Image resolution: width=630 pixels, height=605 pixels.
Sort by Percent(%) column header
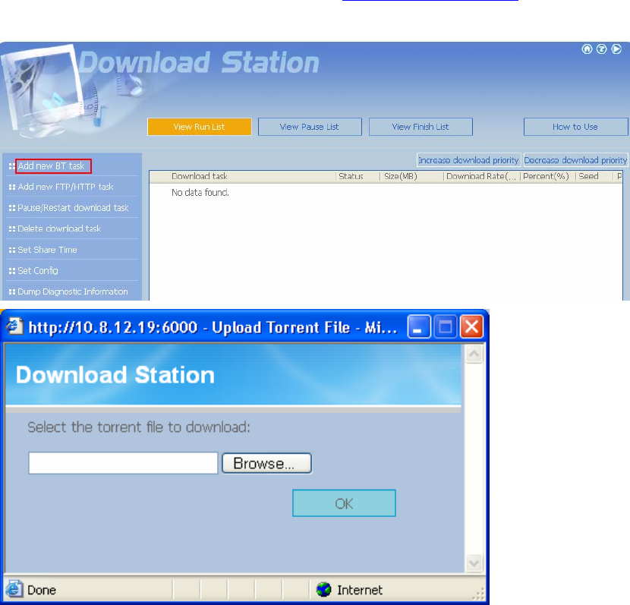point(546,176)
